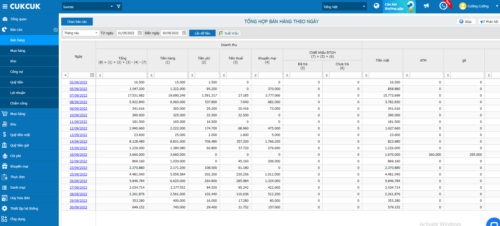This screenshot has width=500, height=226.
Task: Toggle the hamburger menu icon
Action: point(5,6)
